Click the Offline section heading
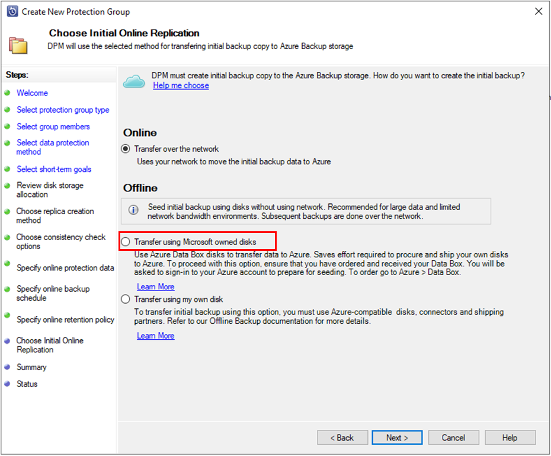The height and width of the screenshot is (456, 551). click(x=140, y=188)
